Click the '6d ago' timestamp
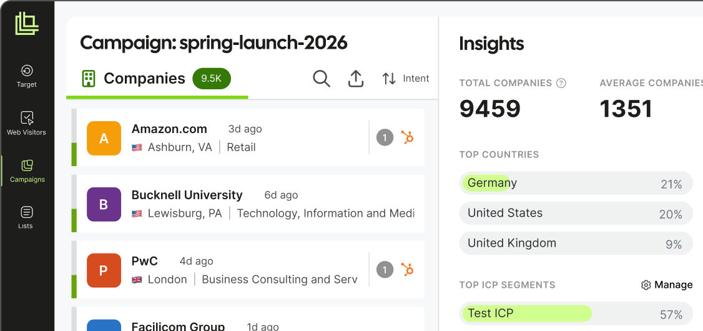This screenshot has width=703, height=331. 281,195
